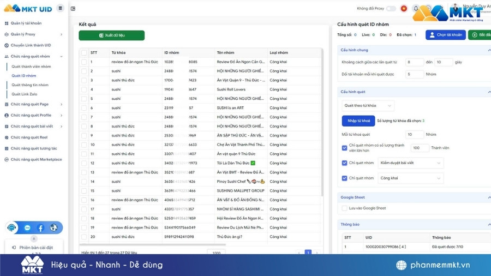Click the Chức năng quét bài viết icon
The width and height of the screenshot is (491, 276).
tap(7, 127)
